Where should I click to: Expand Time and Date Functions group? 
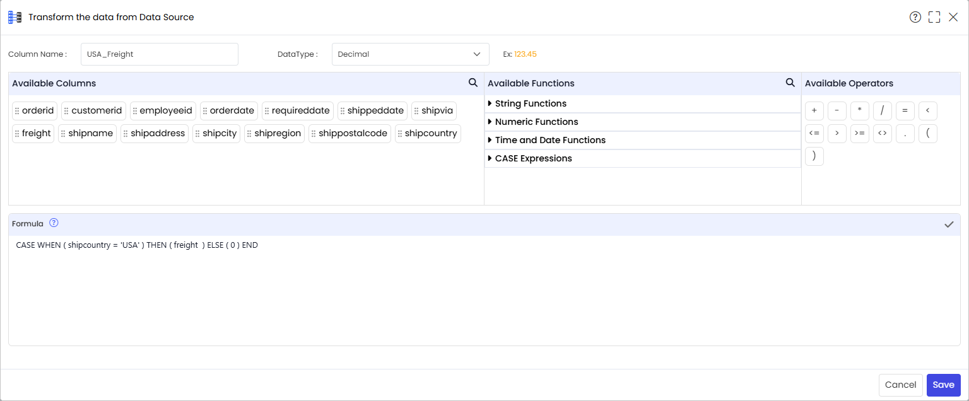[643, 140]
